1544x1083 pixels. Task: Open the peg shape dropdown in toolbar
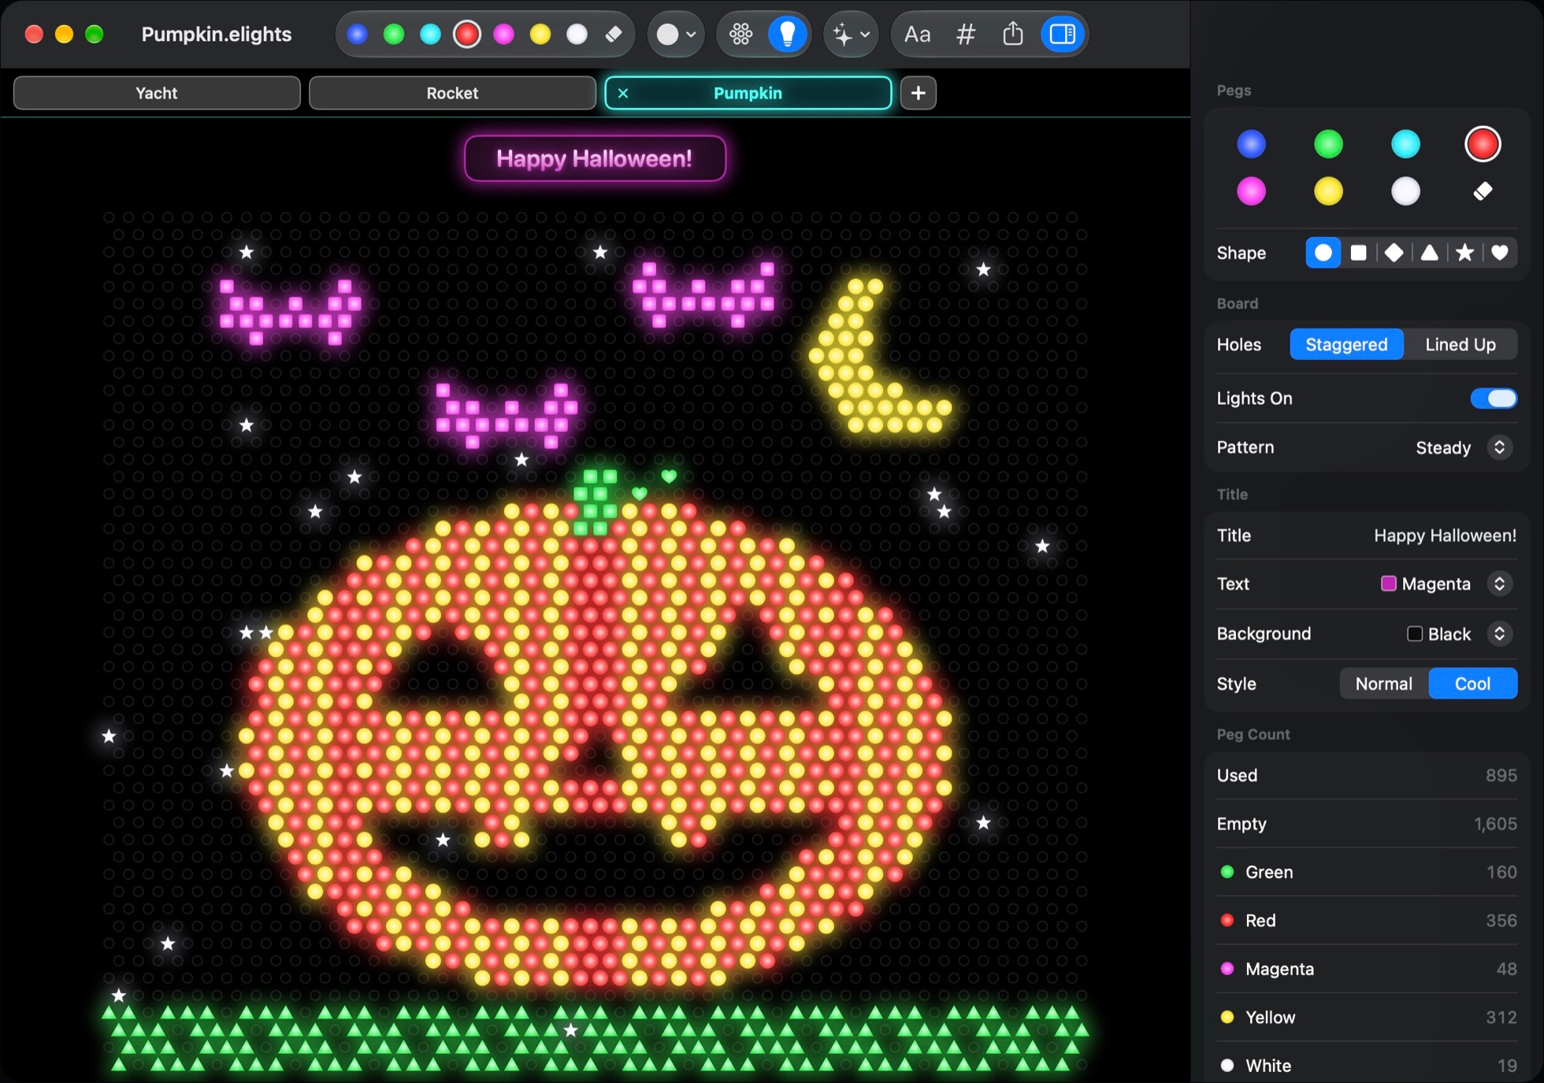tap(676, 34)
